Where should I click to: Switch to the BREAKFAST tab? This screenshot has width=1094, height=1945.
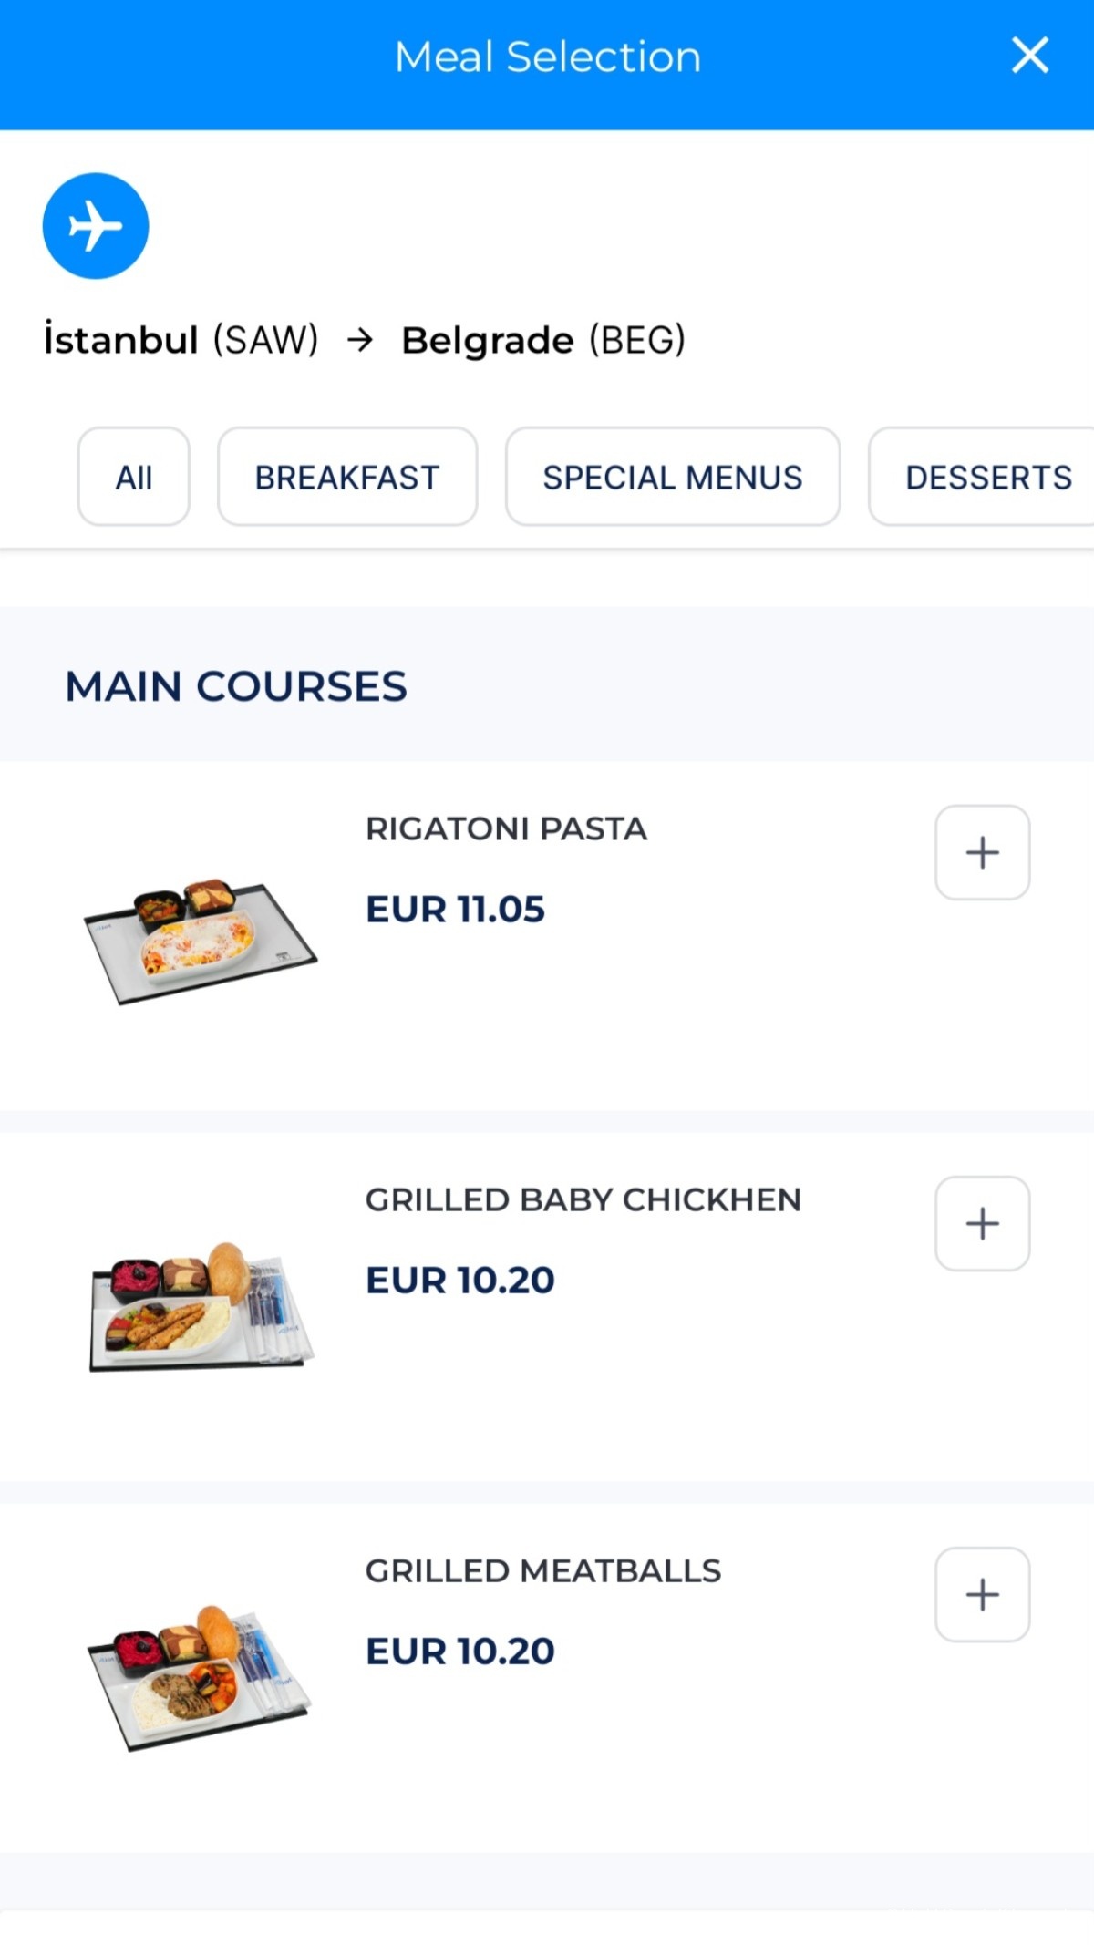(x=347, y=477)
